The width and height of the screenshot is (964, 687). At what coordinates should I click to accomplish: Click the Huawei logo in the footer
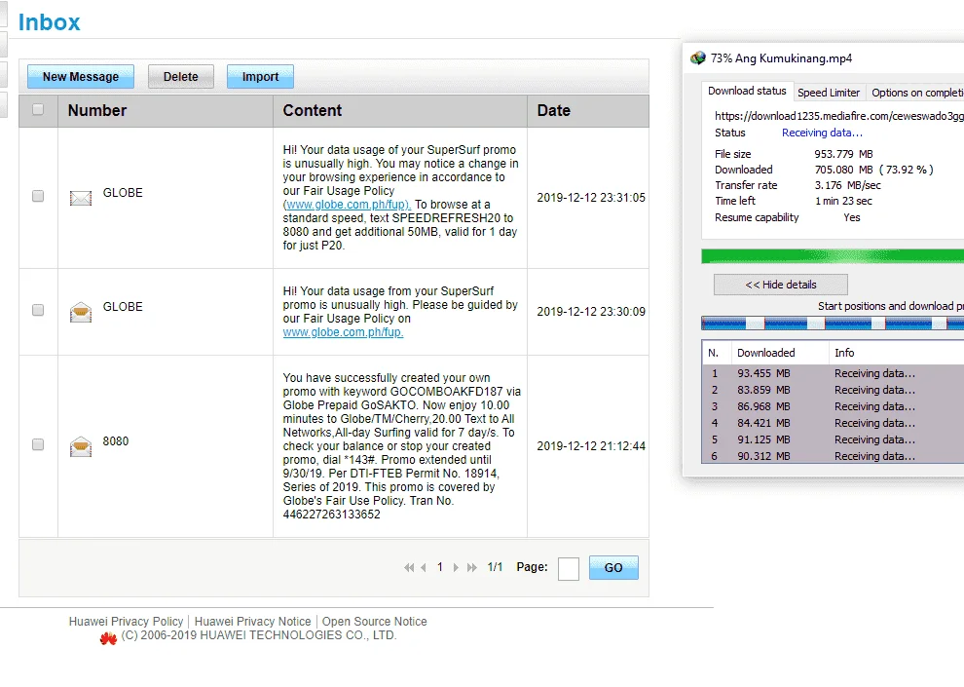pyautogui.click(x=108, y=639)
